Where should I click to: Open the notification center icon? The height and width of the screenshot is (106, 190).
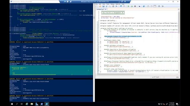pyautogui.click(x=177, y=104)
